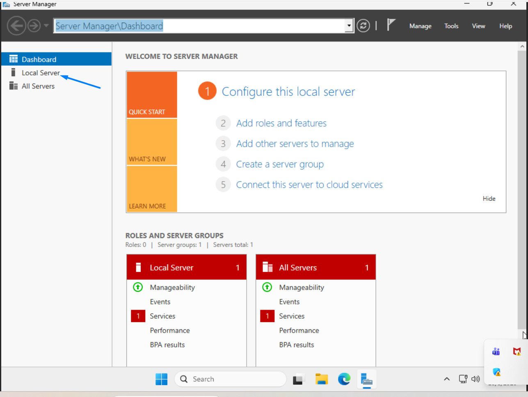
Task: Click the Local Server tile header icon
Action: [x=138, y=267]
